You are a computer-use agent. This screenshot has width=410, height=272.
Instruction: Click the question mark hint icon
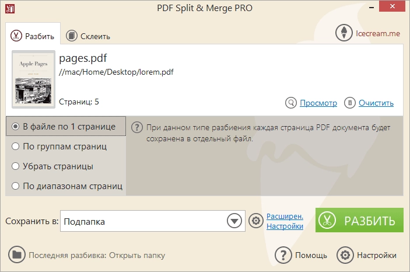point(137,127)
